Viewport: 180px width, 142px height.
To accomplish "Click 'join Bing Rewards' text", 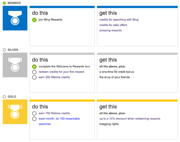I will tap(51, 20).
